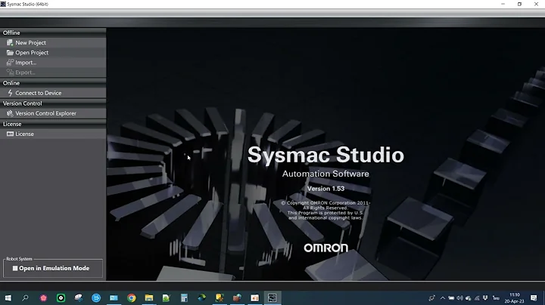545x305 pixels.
Task: Click the Version 1.53 text
Action: point(325,189)
